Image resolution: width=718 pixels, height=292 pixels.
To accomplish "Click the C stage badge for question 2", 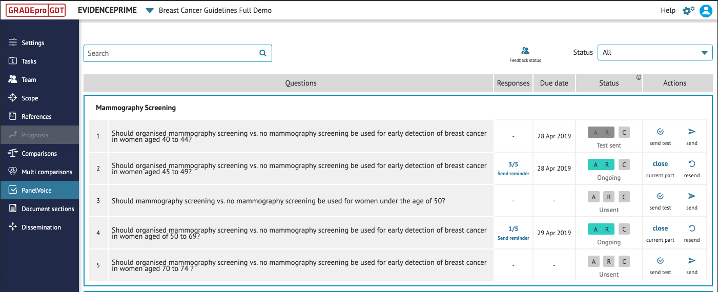I will point(624,165).
